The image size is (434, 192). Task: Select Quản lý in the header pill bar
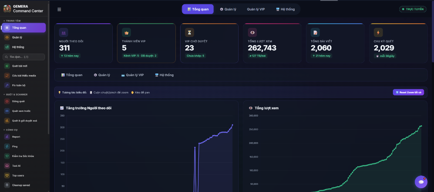pos(228,9)
